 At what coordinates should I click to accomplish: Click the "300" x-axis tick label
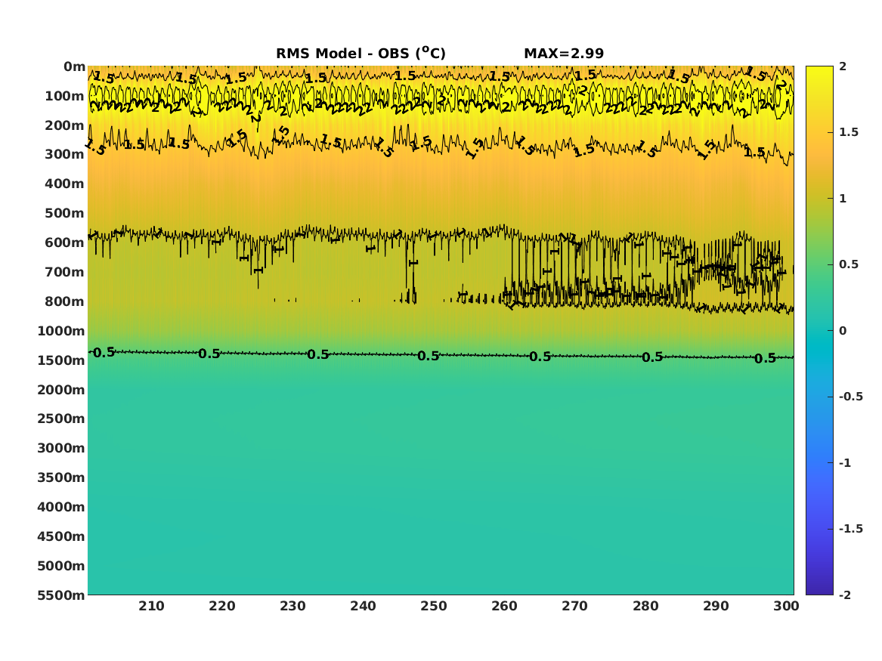coord(786,607)
